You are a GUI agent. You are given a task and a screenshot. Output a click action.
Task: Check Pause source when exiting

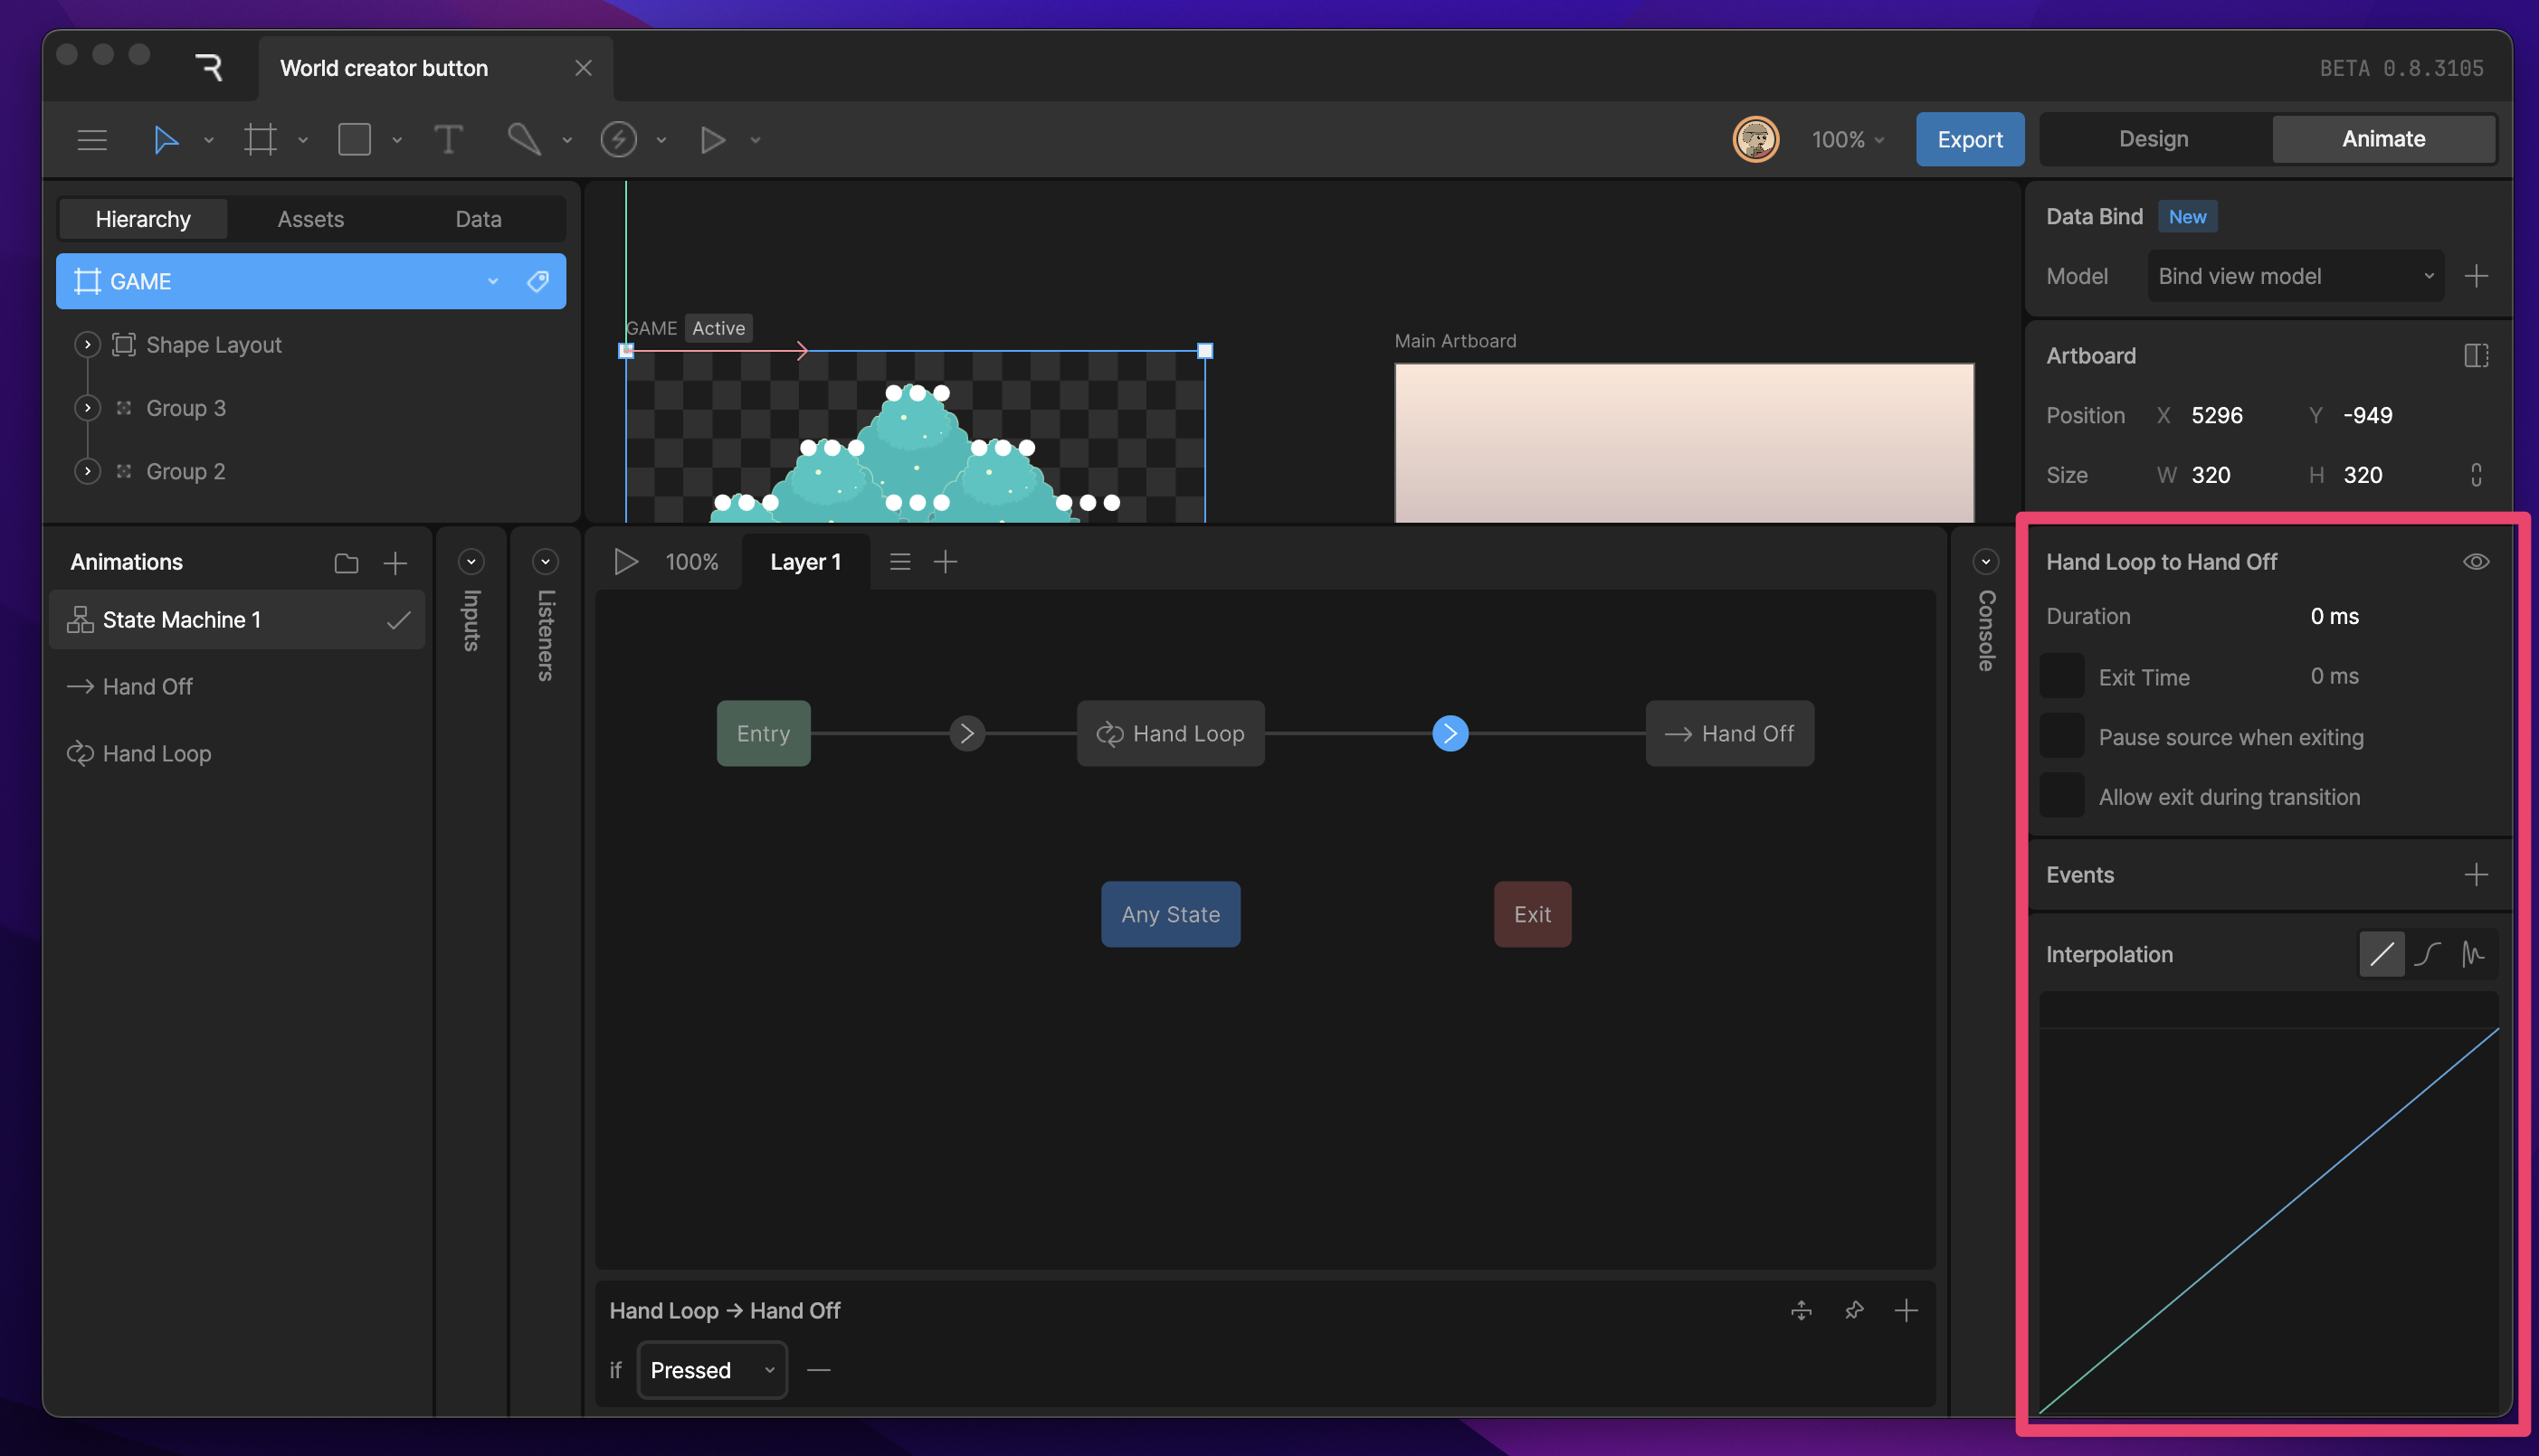tap(2061, 735)
